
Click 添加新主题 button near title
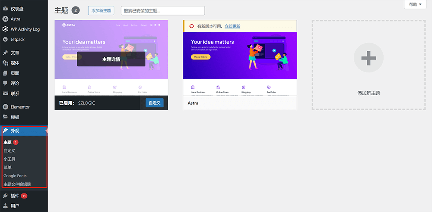coord(101,11)
